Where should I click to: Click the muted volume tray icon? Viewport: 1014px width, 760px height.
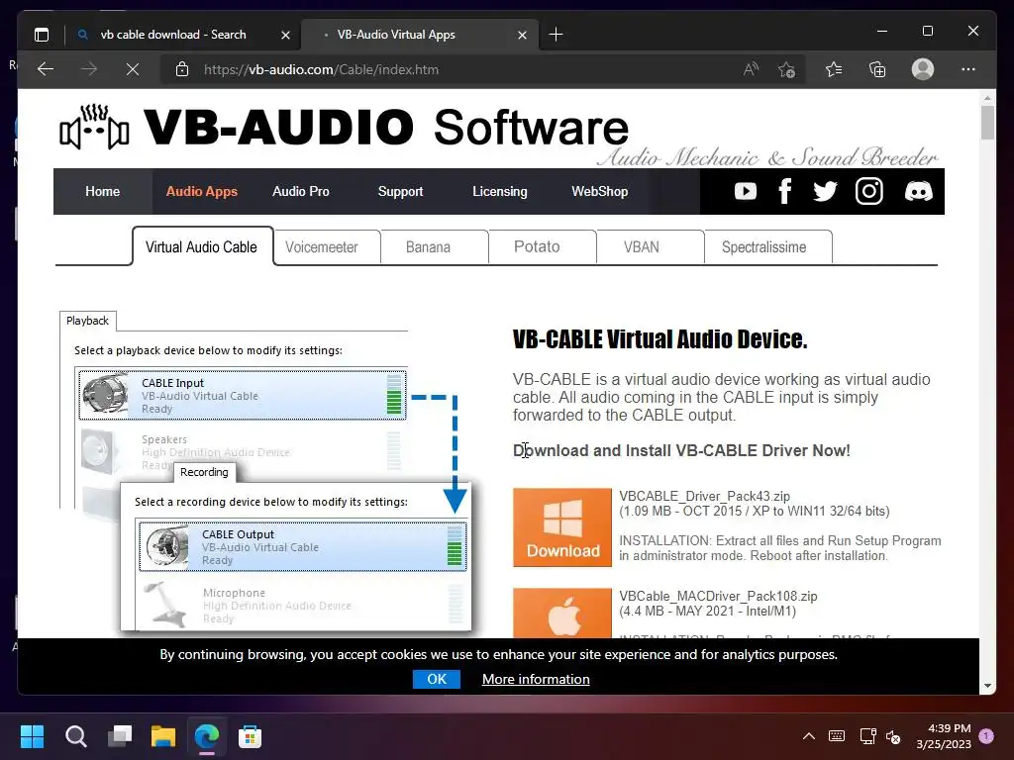[893, 736]
